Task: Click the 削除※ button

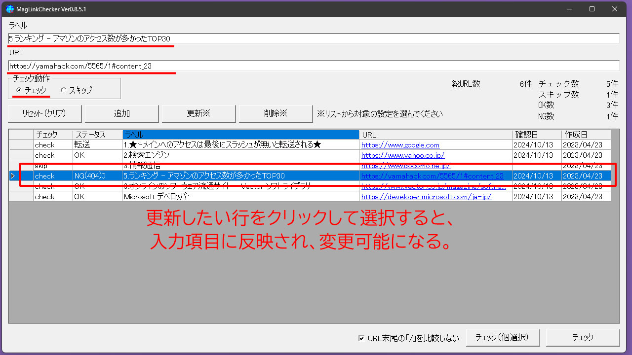Action: 276,113
